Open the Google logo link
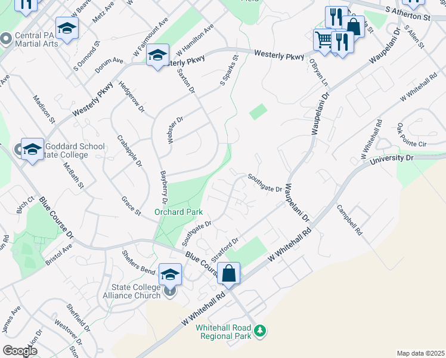 point(20,351)
